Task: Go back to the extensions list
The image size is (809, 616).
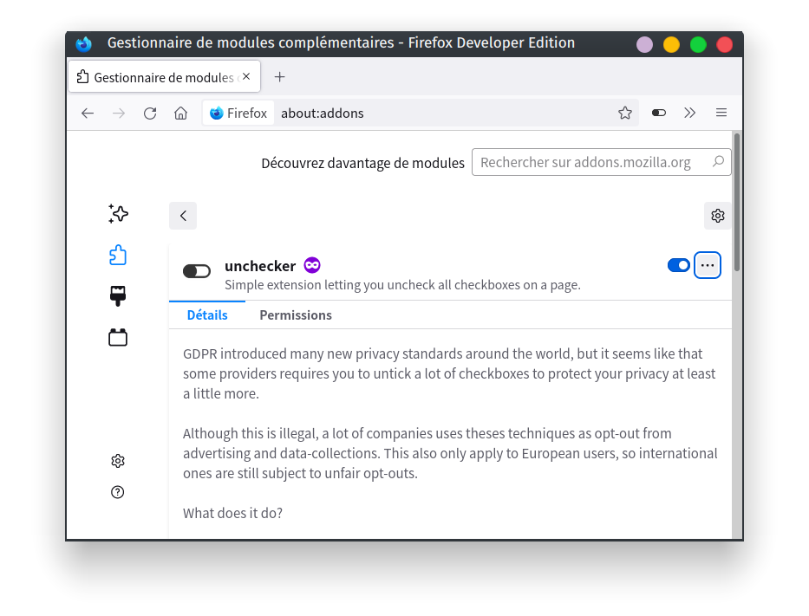Action: point(183,216)
